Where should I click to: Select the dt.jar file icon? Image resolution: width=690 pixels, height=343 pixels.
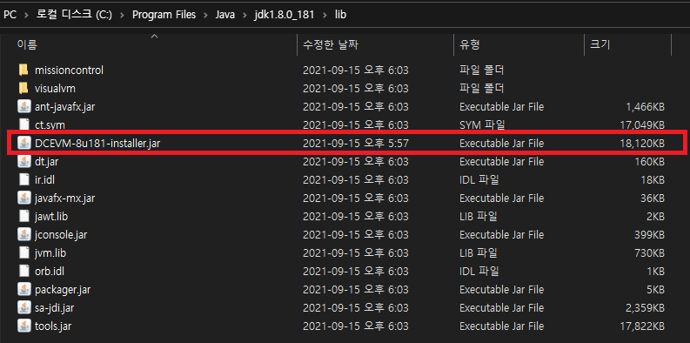(23, 162)
